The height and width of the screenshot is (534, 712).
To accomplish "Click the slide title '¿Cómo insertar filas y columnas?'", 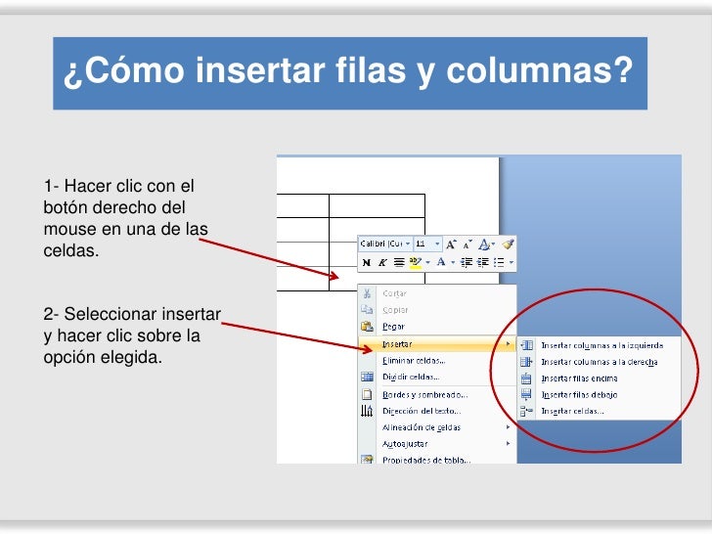I will pos(348,70).
